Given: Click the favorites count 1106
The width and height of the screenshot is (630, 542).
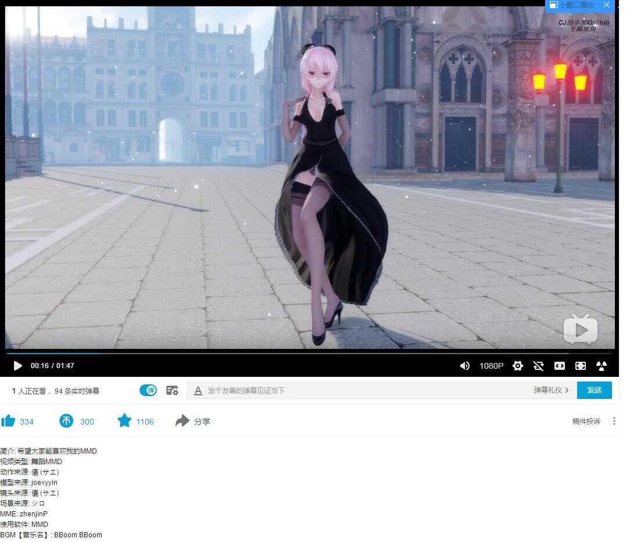Looking at the screenshot, I should (145, 422).
